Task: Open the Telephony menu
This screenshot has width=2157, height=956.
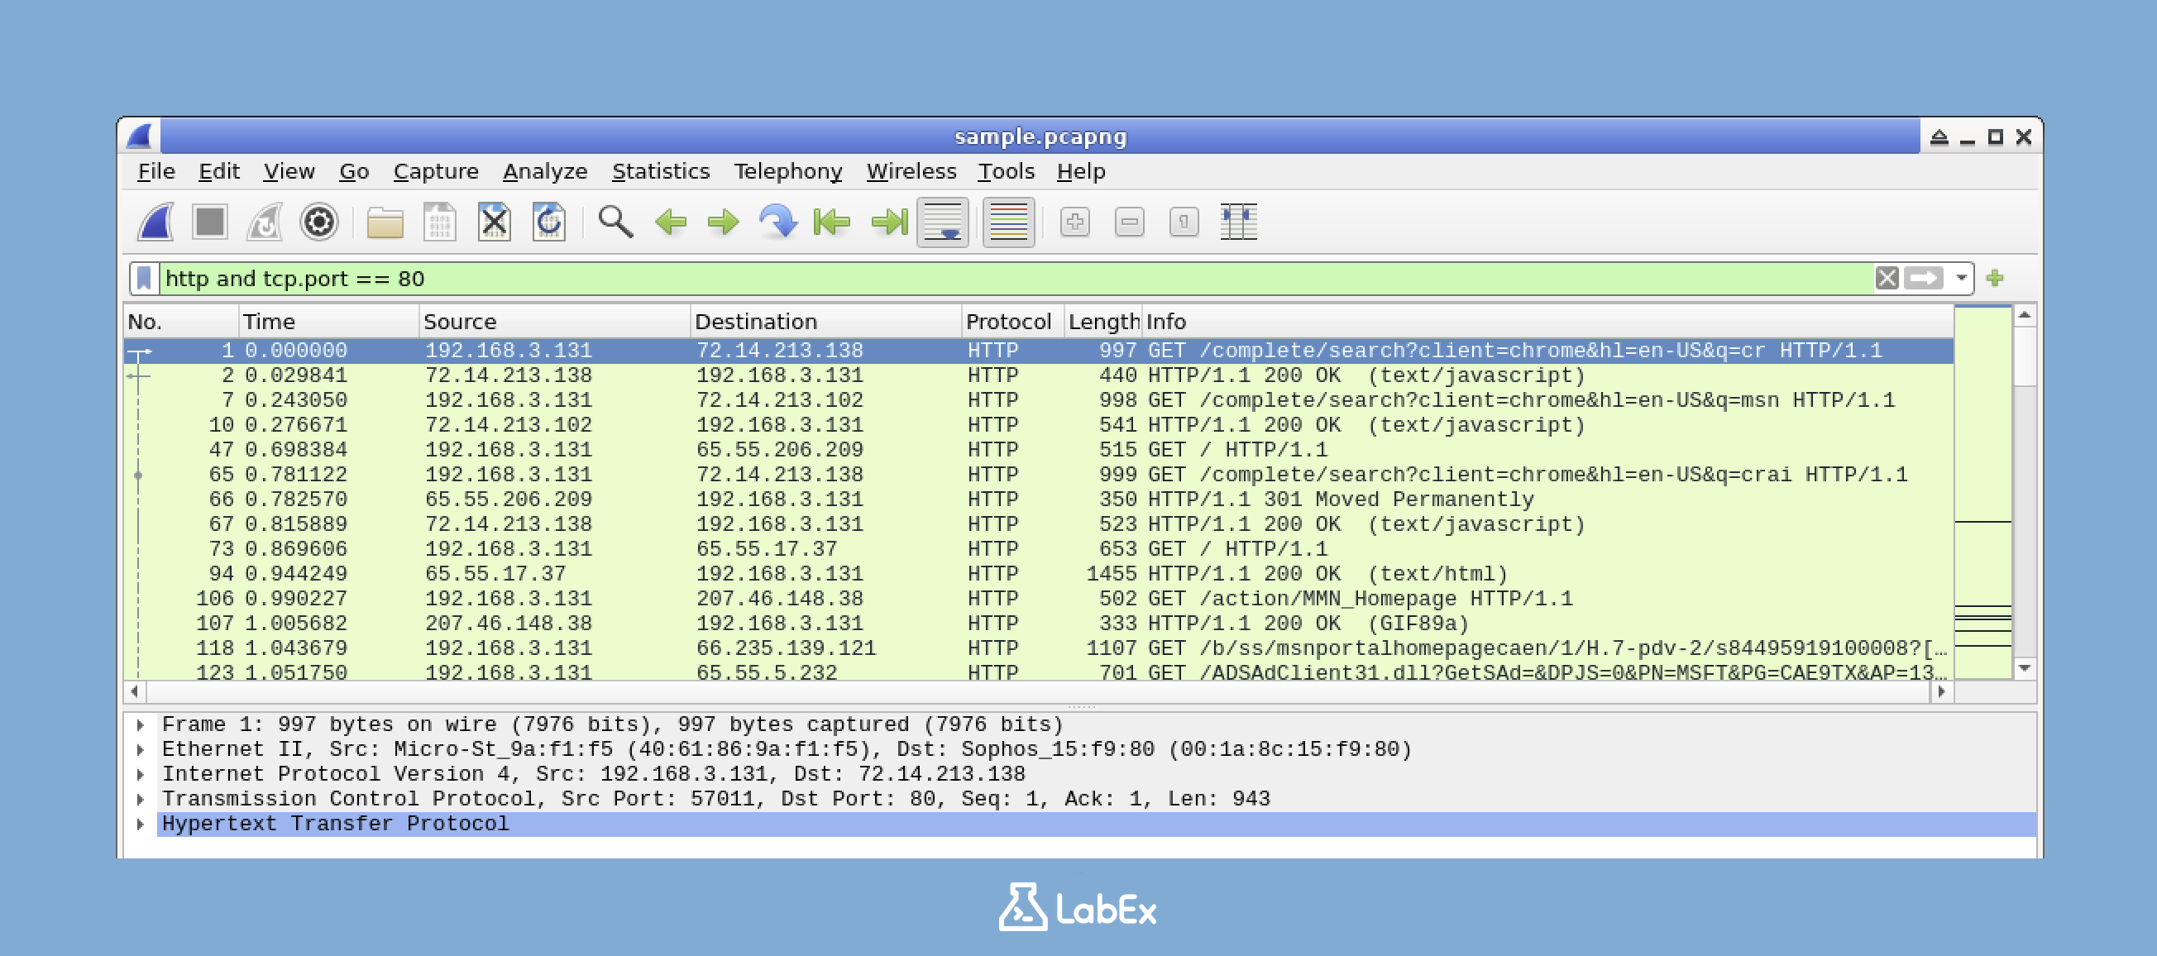Action: pyautogui.click(x=788, y=171)
